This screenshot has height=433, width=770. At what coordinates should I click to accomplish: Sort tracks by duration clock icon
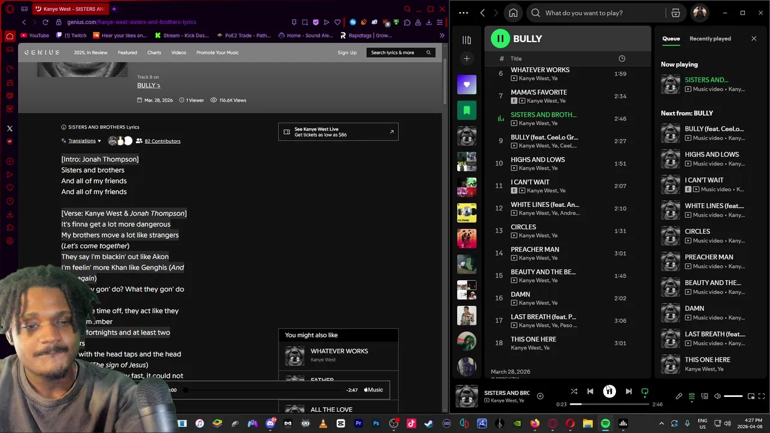[x=621, y=58]
